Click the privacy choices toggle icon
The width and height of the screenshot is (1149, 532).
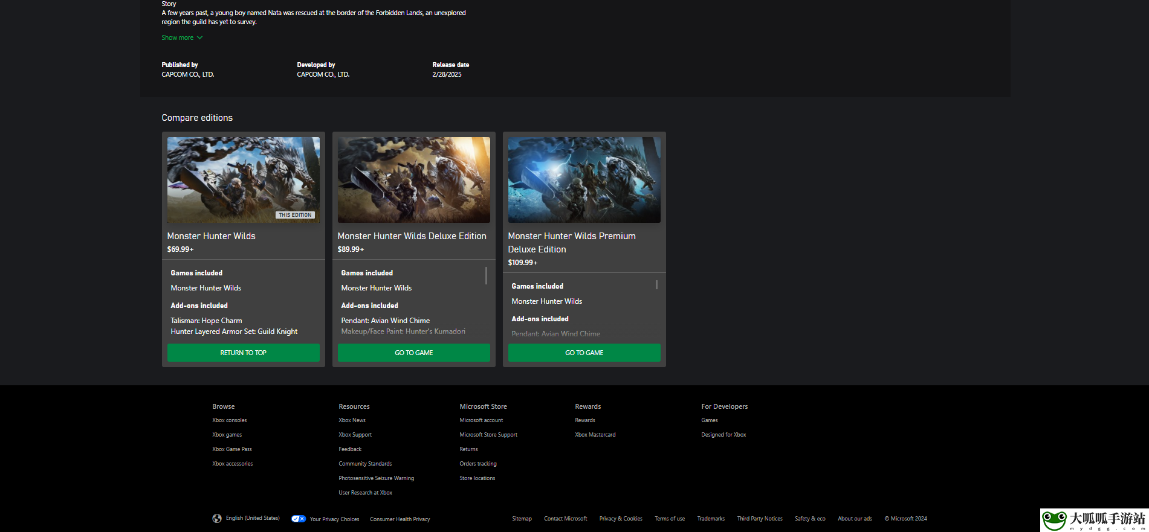point(299,519)
